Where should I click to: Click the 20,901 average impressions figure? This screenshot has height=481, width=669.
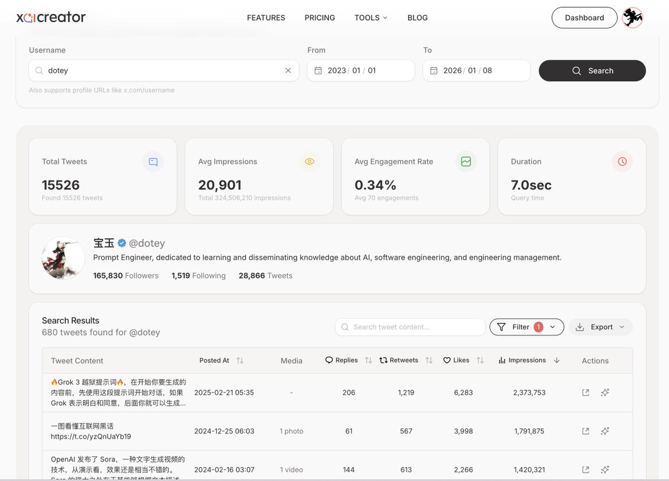coord(220,185)
